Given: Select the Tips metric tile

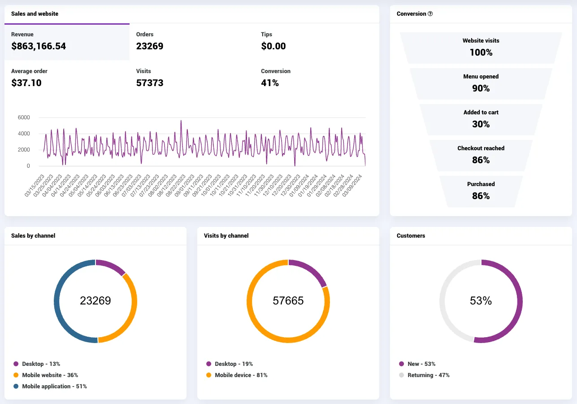Looking at the screenshot, I should click(317, 42).
